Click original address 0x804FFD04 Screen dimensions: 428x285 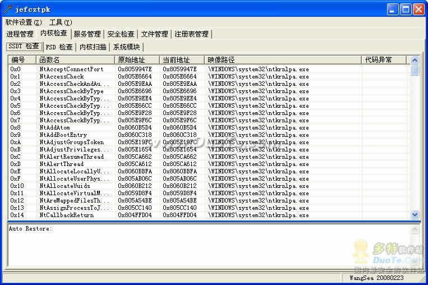click(x=135, y=215)
